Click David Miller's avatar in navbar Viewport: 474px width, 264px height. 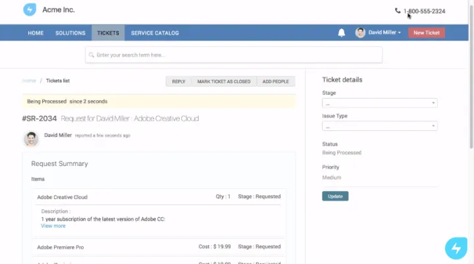(360, 33)
